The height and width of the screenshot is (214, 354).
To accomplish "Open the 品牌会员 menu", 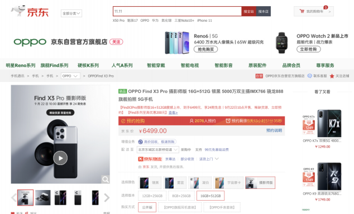I will coord(291,65).
